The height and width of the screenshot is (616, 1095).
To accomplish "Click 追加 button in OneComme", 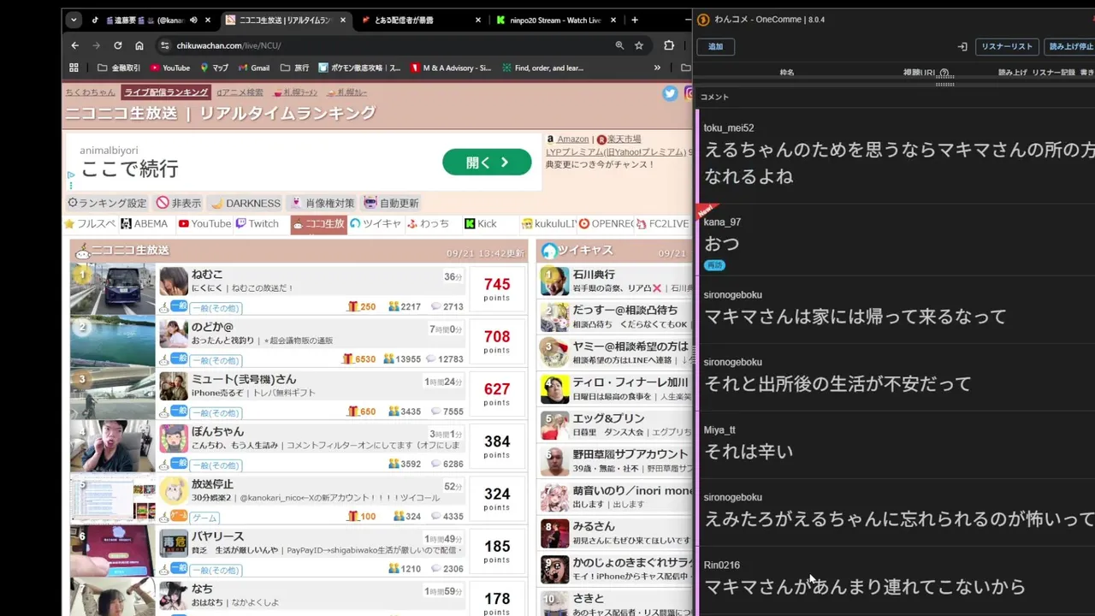I will click(716, 46).
